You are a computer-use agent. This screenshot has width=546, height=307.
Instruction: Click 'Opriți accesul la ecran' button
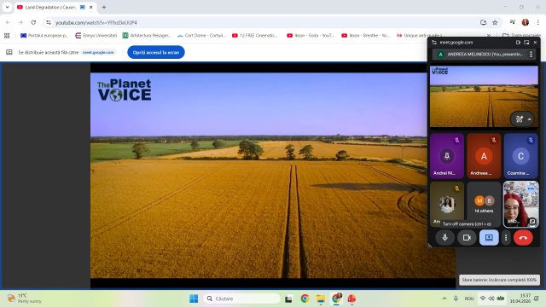tap(156, 52)
